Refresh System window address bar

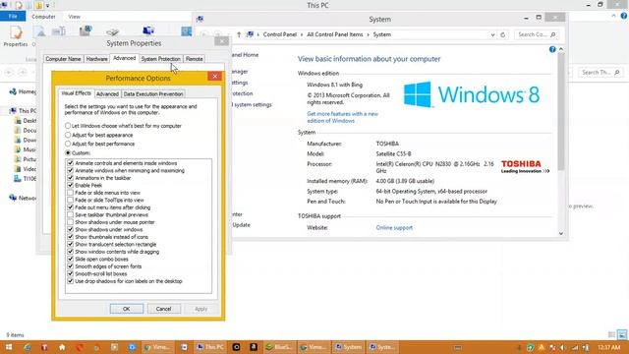[502, 35]
